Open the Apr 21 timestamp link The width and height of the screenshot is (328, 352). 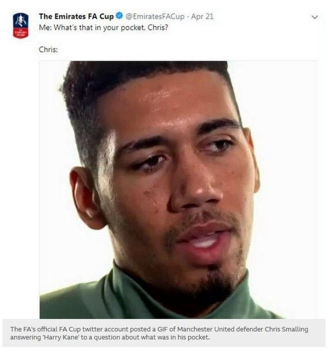tap(203, 16)
